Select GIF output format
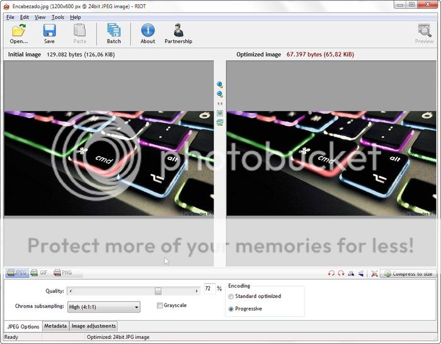 coord(39,273)
